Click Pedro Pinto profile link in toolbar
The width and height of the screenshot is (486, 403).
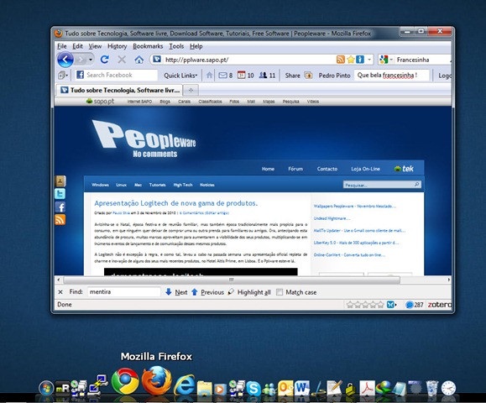(x=334, y=76)
